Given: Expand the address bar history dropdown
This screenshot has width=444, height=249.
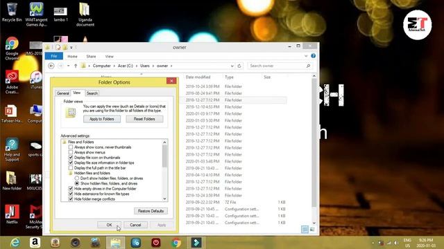Looking at the screenshot, I should pyautogui.click(x=232, y=66).
